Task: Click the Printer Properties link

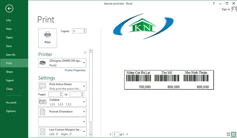Action: tap(75, 70)
